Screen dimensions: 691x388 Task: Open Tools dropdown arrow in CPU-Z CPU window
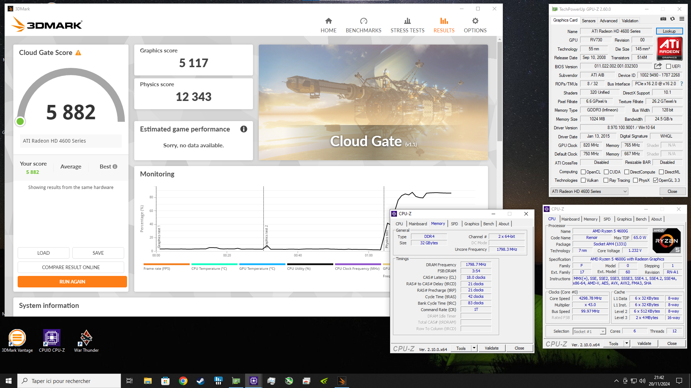tap(627, 344)
